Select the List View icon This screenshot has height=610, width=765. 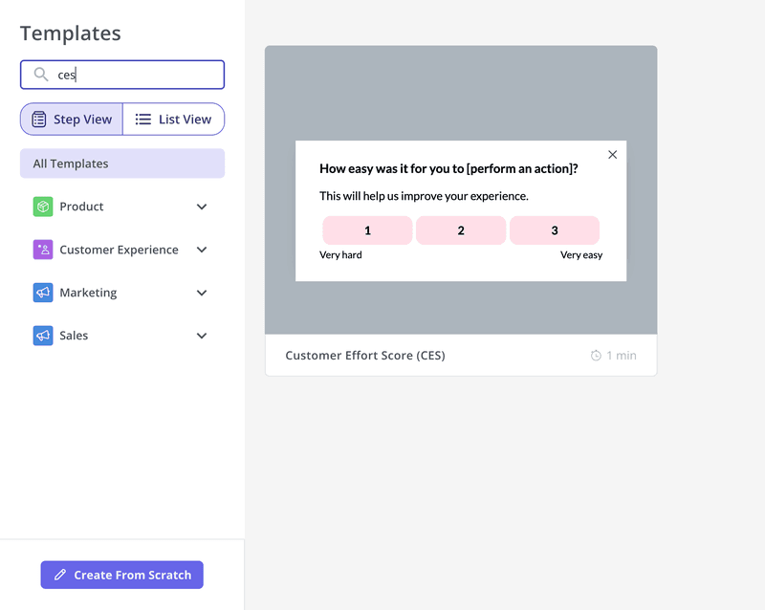coord(142,119)
